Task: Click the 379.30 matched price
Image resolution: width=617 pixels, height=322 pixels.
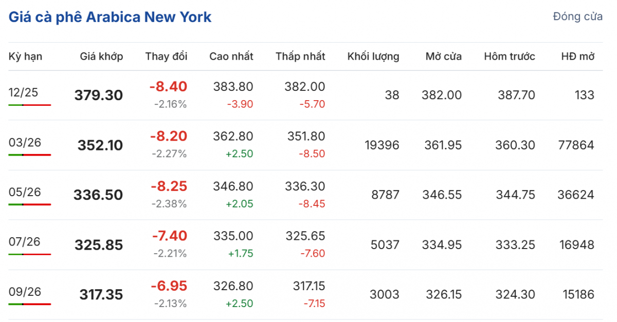Action: click(x=99, y=96)
